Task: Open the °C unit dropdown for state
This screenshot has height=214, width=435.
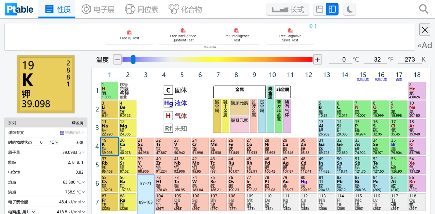Action: tap(54, 142)
